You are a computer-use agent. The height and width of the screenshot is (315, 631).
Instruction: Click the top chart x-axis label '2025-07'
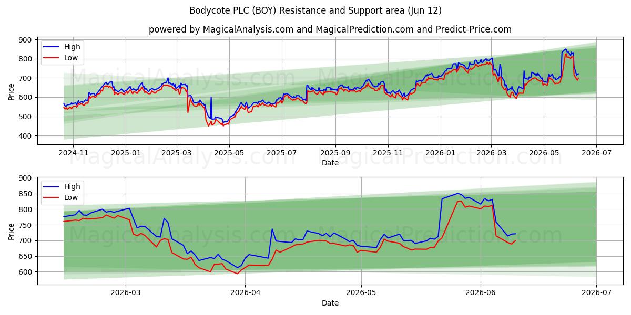(282, 154)
